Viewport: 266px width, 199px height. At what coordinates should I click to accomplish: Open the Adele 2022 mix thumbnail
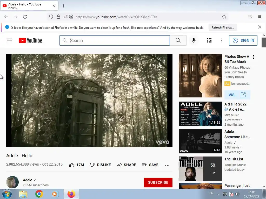(x=200, y=114)
